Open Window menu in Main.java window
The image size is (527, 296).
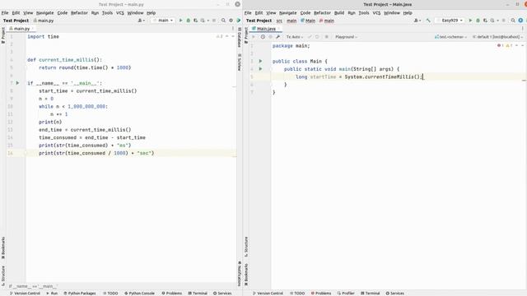pos(392,13)
